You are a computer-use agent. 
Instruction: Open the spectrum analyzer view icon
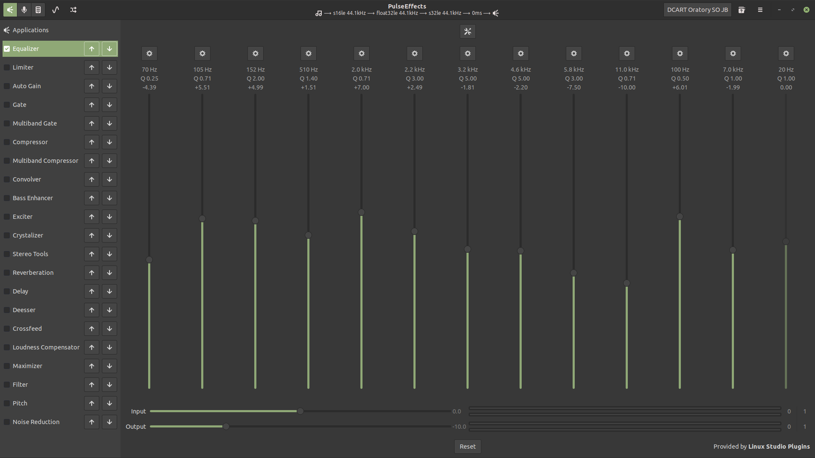point(56,10)
